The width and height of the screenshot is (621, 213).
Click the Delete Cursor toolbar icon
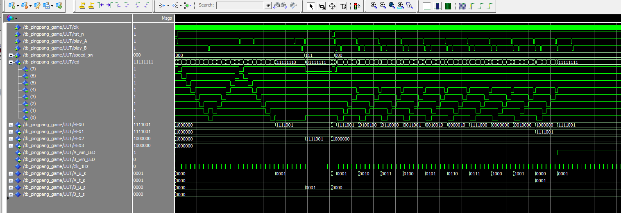pyautogui.click(x=91, y=6)
